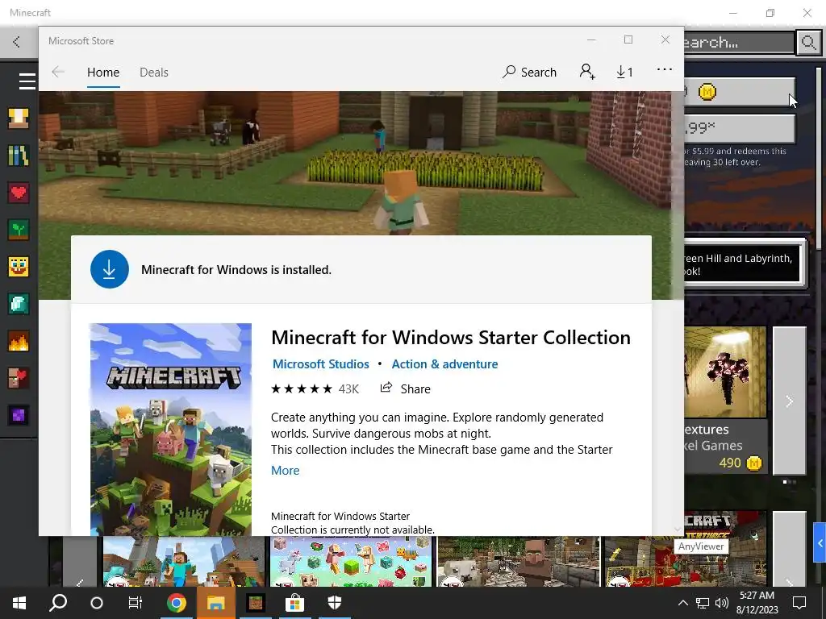Click the blue download circle icon
Screen dimensions: 826x619
click(x=110, y=269)
